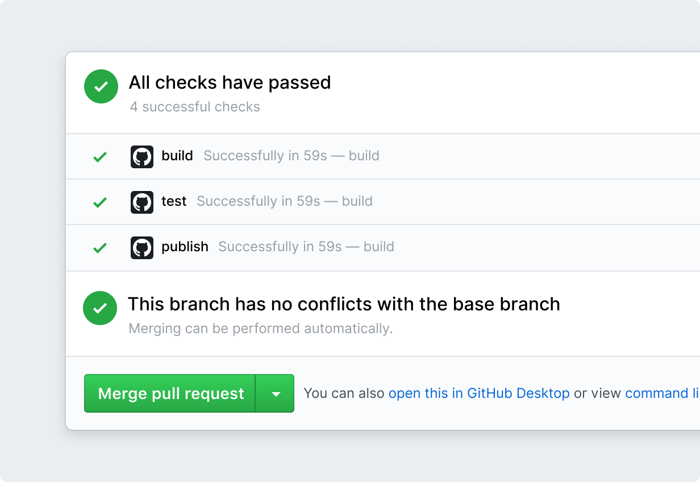Click the green checkmark next to publish
700x482 pixels.
(x=100, y=247)
